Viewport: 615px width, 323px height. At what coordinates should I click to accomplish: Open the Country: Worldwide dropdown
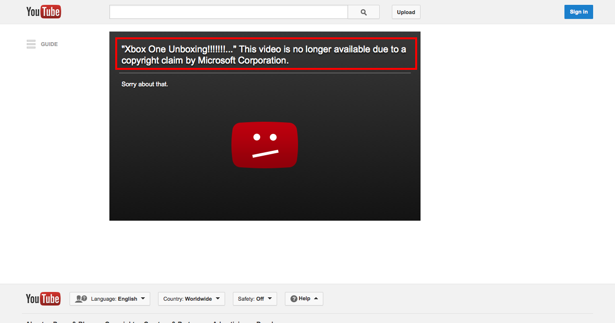click(x=192, y=299)
